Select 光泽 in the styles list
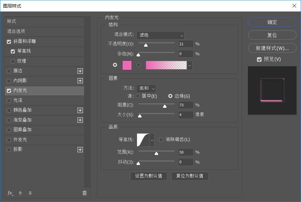Viewport: 301px width, 202px height. [18, 100]
